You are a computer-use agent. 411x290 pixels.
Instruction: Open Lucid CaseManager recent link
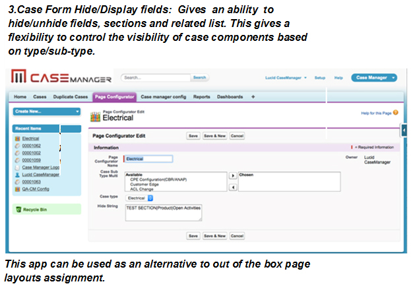pyautogui.click(x=41, y=175)
